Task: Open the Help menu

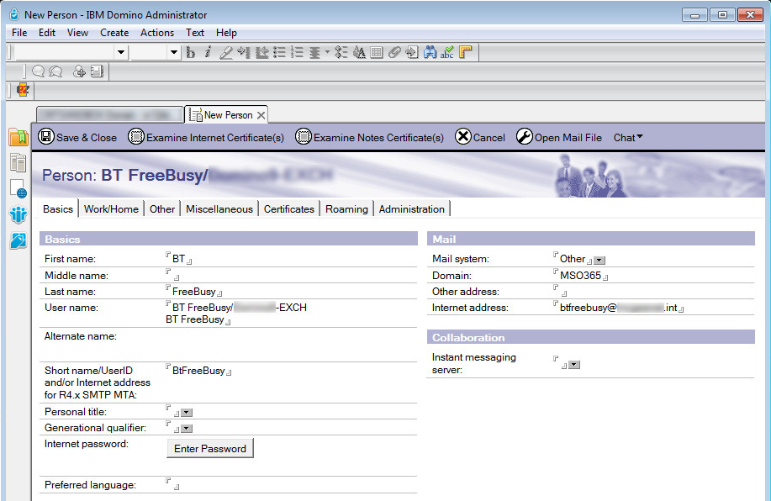Action: click(226, 33)
